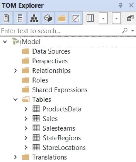
Task: Select the StoreLocations table
Action: [64, 147]
